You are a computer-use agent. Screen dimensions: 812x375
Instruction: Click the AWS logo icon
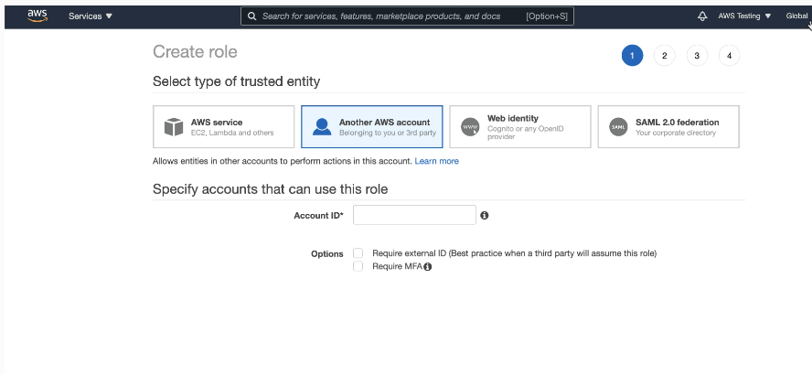coord(37,16)
